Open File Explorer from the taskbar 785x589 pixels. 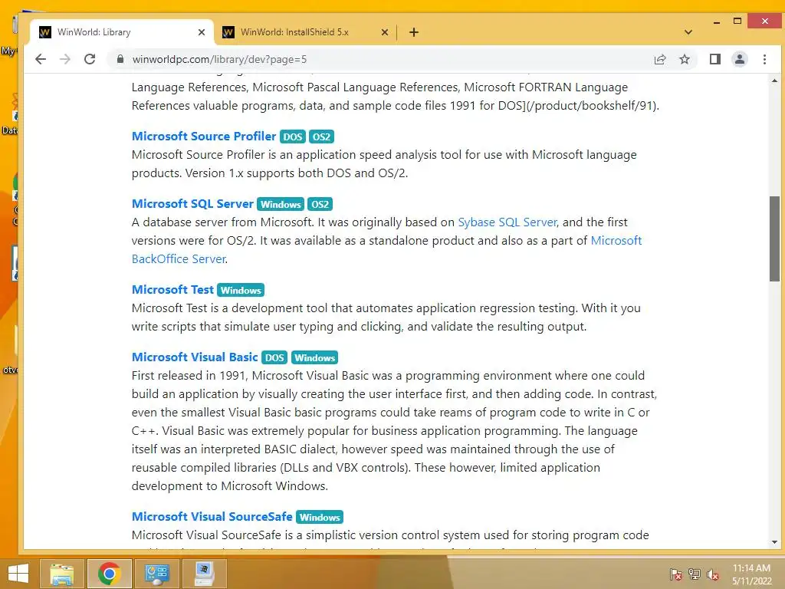tap(61, 574)
